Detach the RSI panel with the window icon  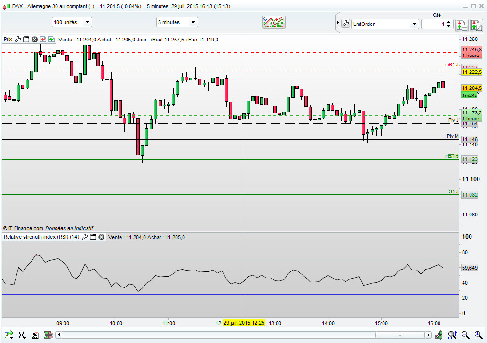93,237
